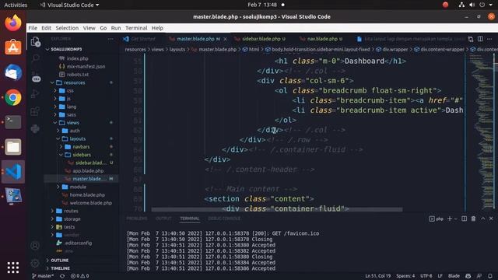
Task: Click master.blade.php breadcrumb segment
Action: click(217, 50)
